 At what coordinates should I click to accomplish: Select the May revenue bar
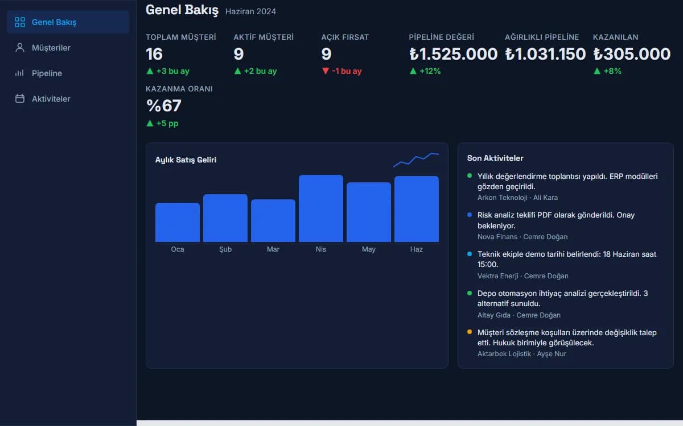[x=369, y=212]
